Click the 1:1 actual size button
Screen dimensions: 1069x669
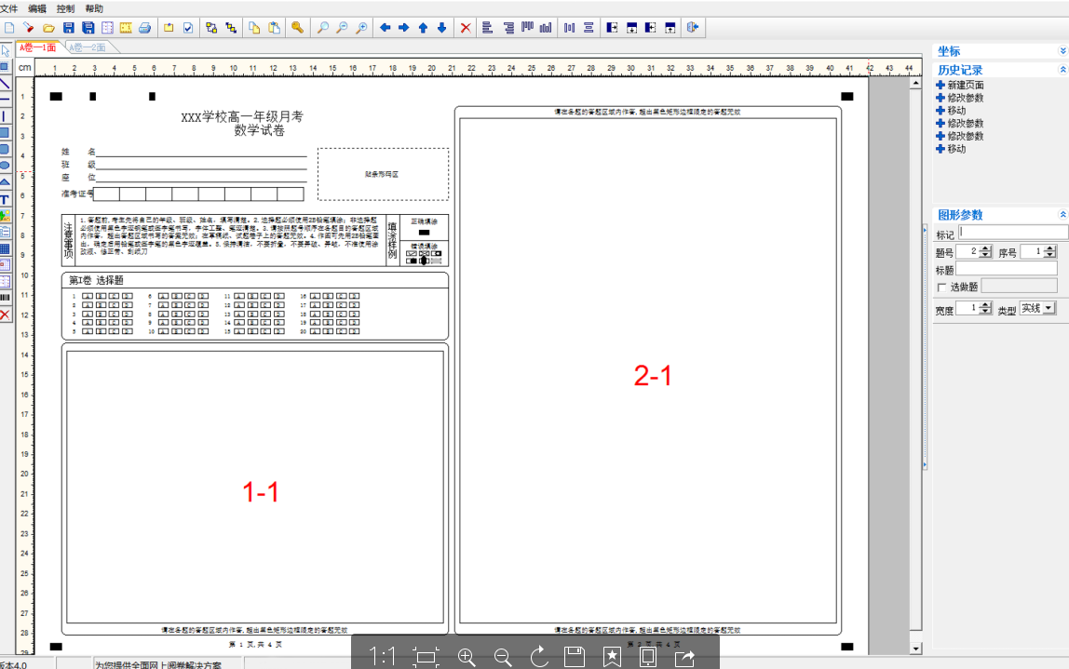[383, 657]
